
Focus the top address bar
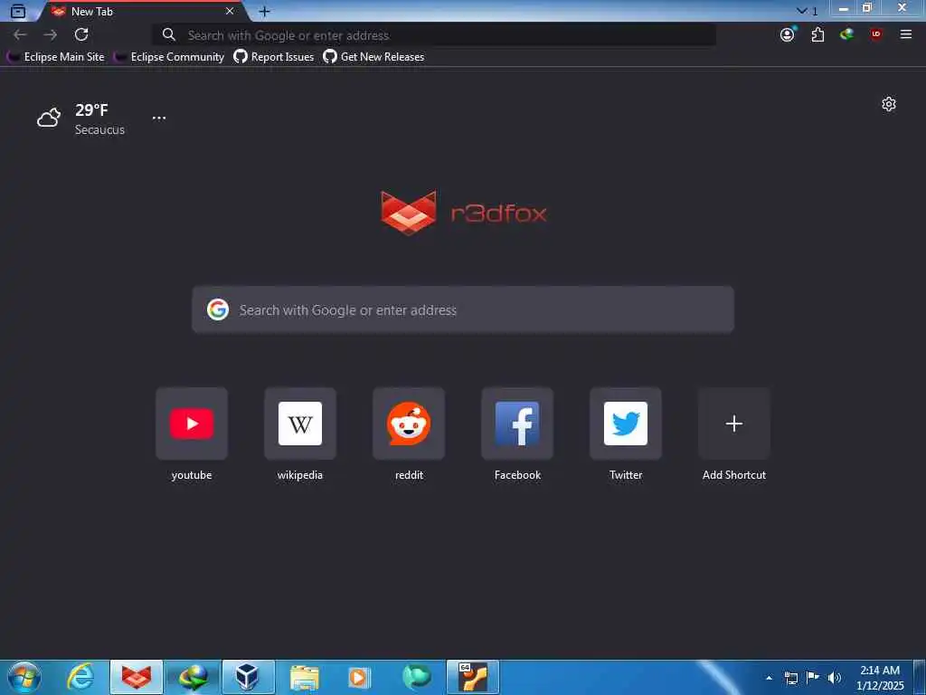click(434, 35)
